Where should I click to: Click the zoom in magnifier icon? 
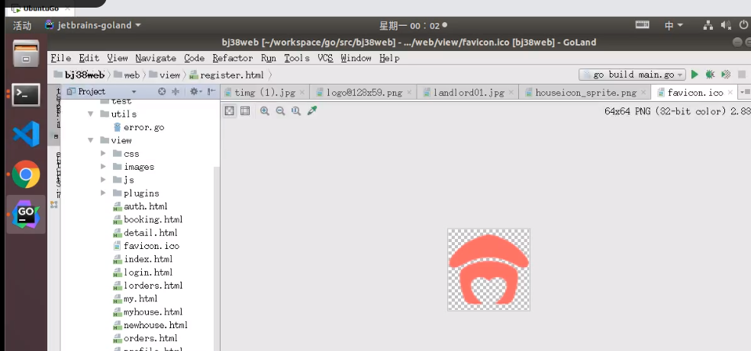click(264, 111)
